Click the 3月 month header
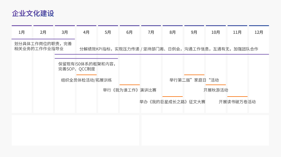This screenshot has height=157, width=281. coord(65,32)
